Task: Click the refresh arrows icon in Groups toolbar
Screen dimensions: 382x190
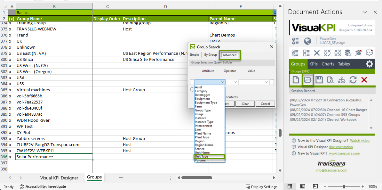Action: pyautogui.click(x=353, y=80)
